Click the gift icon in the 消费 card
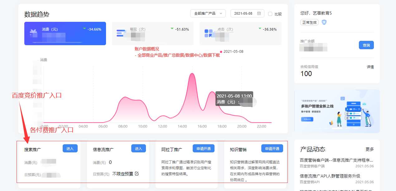 (33, 33)
